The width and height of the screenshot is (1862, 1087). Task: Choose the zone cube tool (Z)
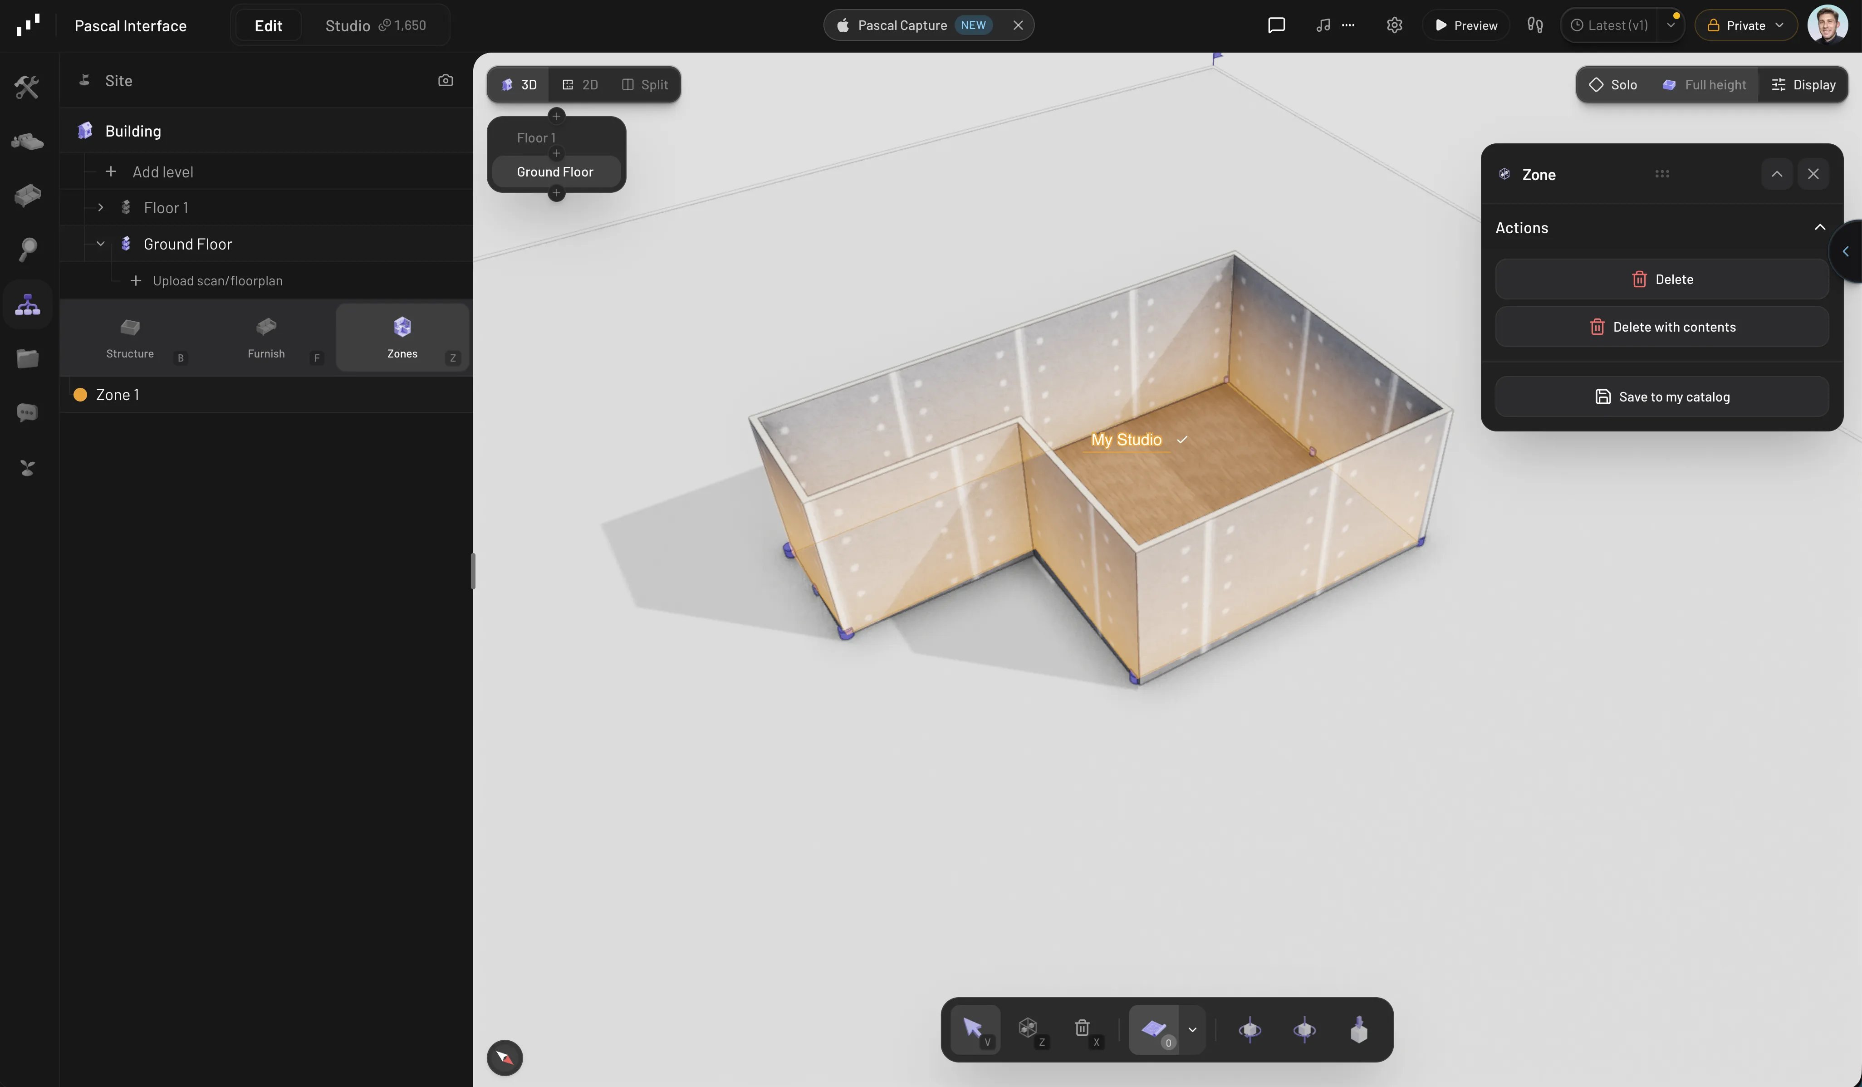coord(1030,1029)
